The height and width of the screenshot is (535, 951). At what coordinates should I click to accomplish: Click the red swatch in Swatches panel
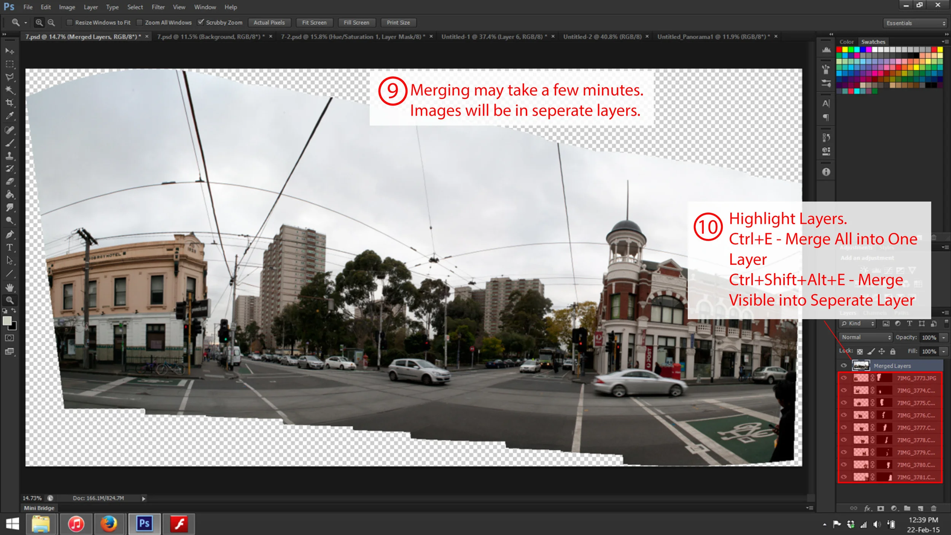coord(839,49)
